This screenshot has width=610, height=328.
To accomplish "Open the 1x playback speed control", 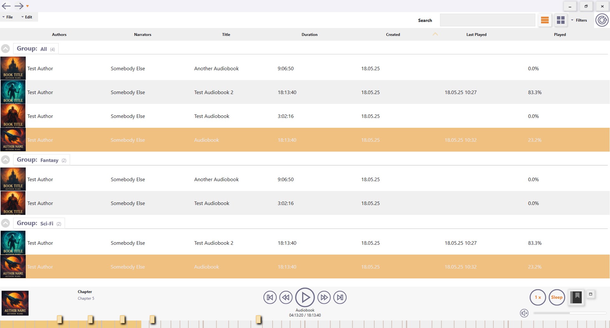I will (x=538, y=297).
